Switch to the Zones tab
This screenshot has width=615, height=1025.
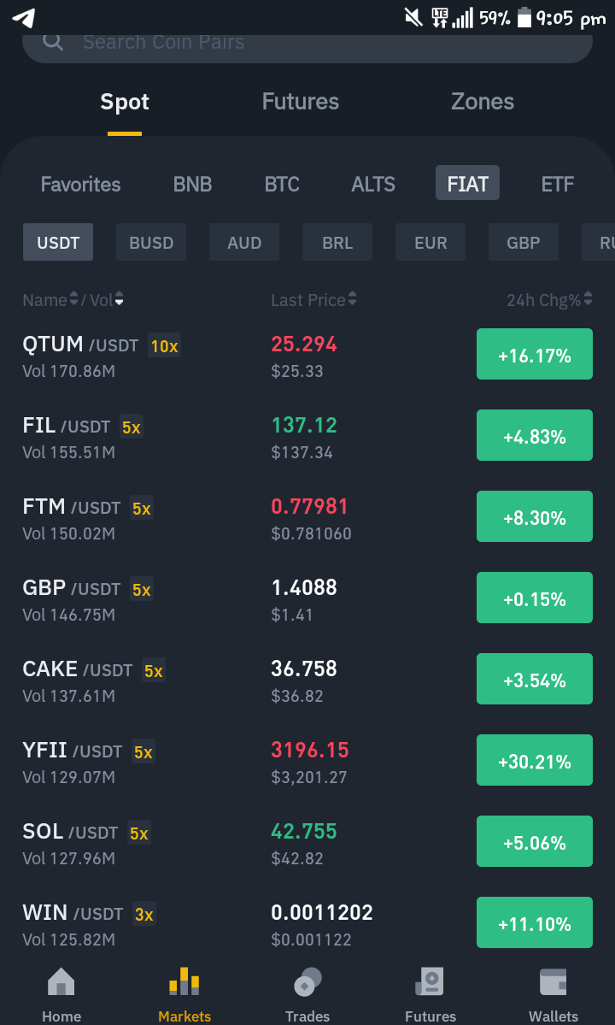point(483,102)
